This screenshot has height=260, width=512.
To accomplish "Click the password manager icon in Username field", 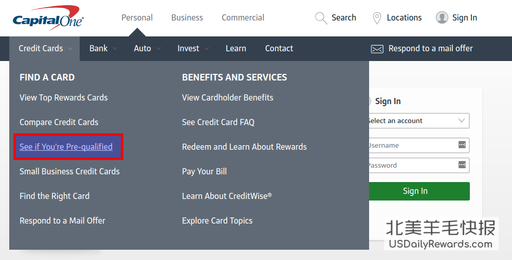I will [x=462, y=145].
